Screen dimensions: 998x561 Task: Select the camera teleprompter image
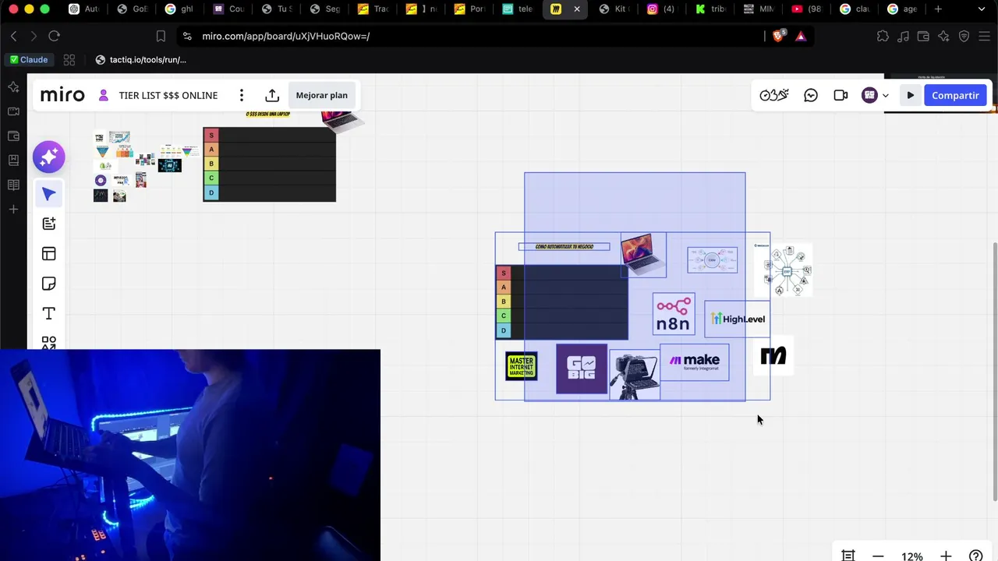click(x=634, y=375)
